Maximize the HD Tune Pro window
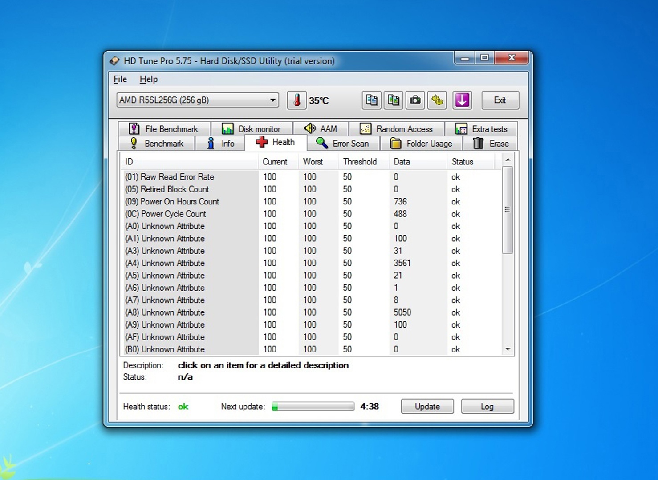 484,58
